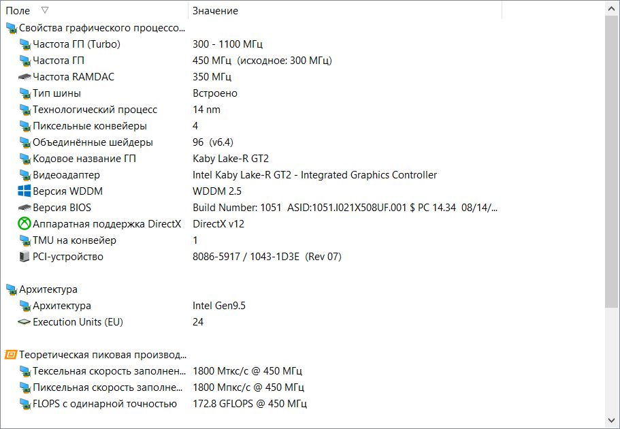Select Execution Units value '24'
Screen dimensions: 620x429
(198, 322)
